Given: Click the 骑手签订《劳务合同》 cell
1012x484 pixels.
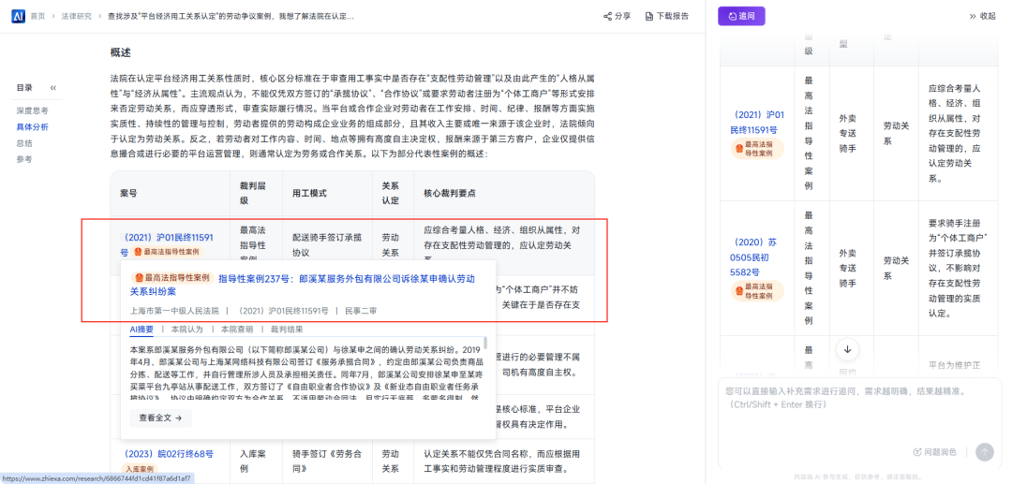Looking at the screenshot, I should pyautogui.click(x=327, y=461).
